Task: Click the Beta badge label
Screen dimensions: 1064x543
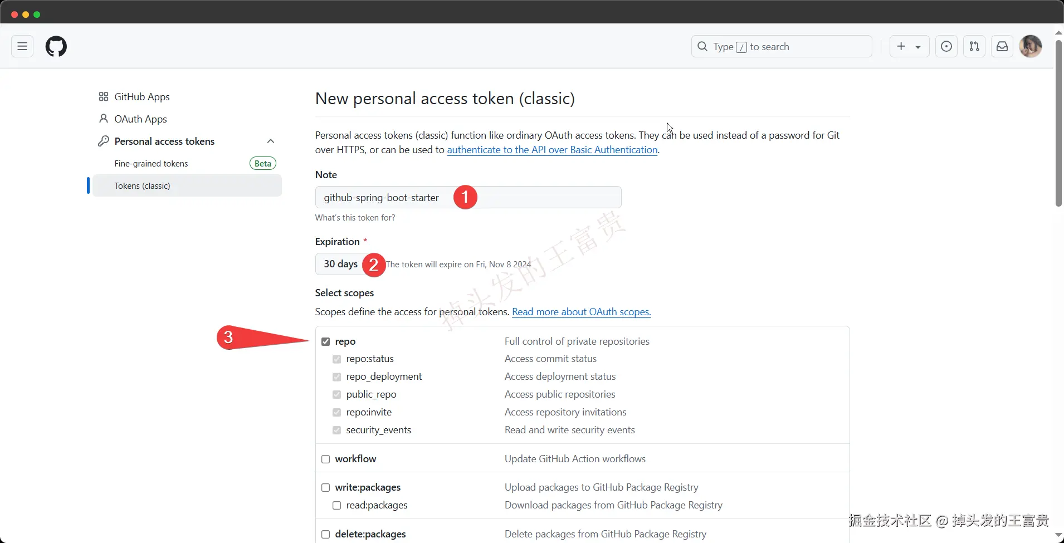Action: [x=262, y=163]
